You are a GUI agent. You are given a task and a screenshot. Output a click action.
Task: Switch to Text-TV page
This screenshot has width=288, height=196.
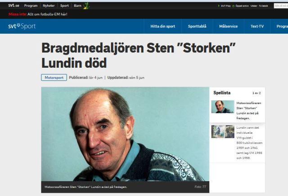pyautogui.click(x=257, y=26)
